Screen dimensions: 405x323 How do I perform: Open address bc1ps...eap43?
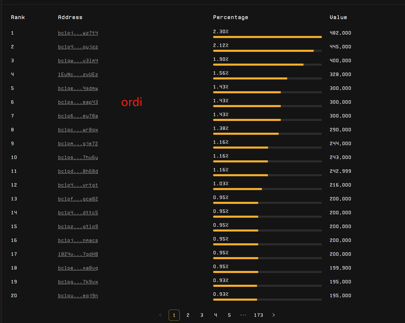click(78, 102)
